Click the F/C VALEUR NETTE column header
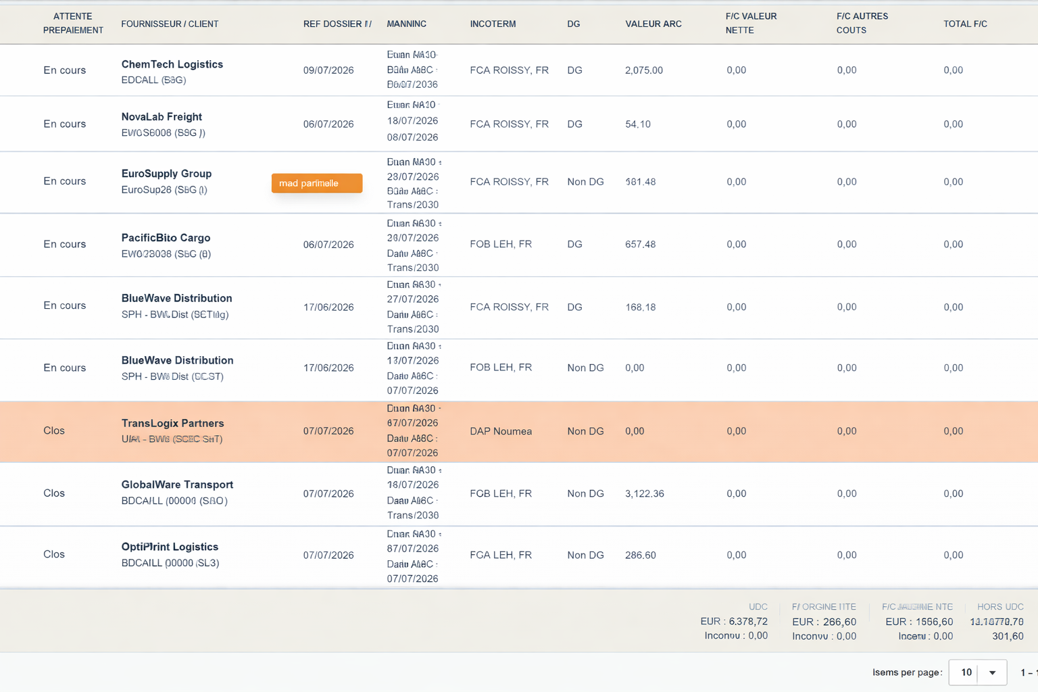Screen dimensions: 1038x692 click(x=751, y=23)
